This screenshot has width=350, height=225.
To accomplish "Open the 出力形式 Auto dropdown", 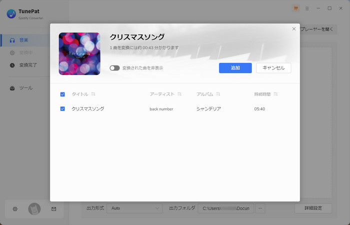I will point(135,208).
